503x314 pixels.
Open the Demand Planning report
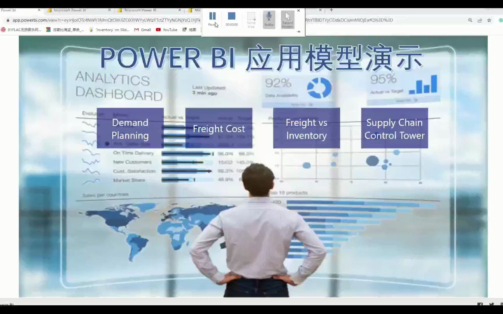[x=130, y=128]
